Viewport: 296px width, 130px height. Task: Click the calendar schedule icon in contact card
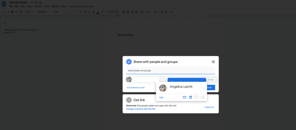tap(190, 97)
